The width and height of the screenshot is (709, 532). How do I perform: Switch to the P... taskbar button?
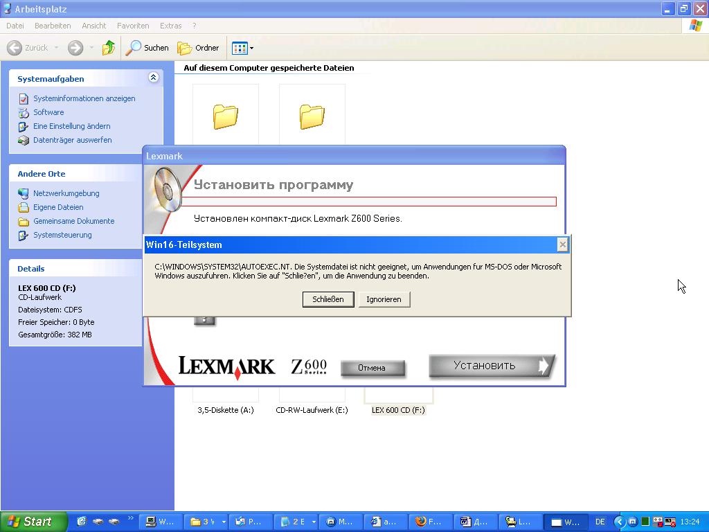click(250, 522)
